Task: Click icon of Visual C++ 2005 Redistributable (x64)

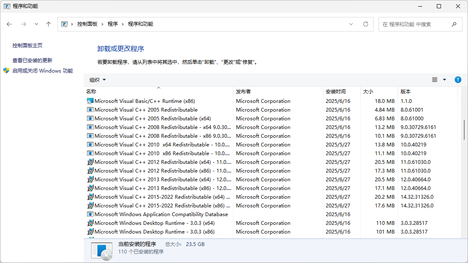Action: coord(90,118)
